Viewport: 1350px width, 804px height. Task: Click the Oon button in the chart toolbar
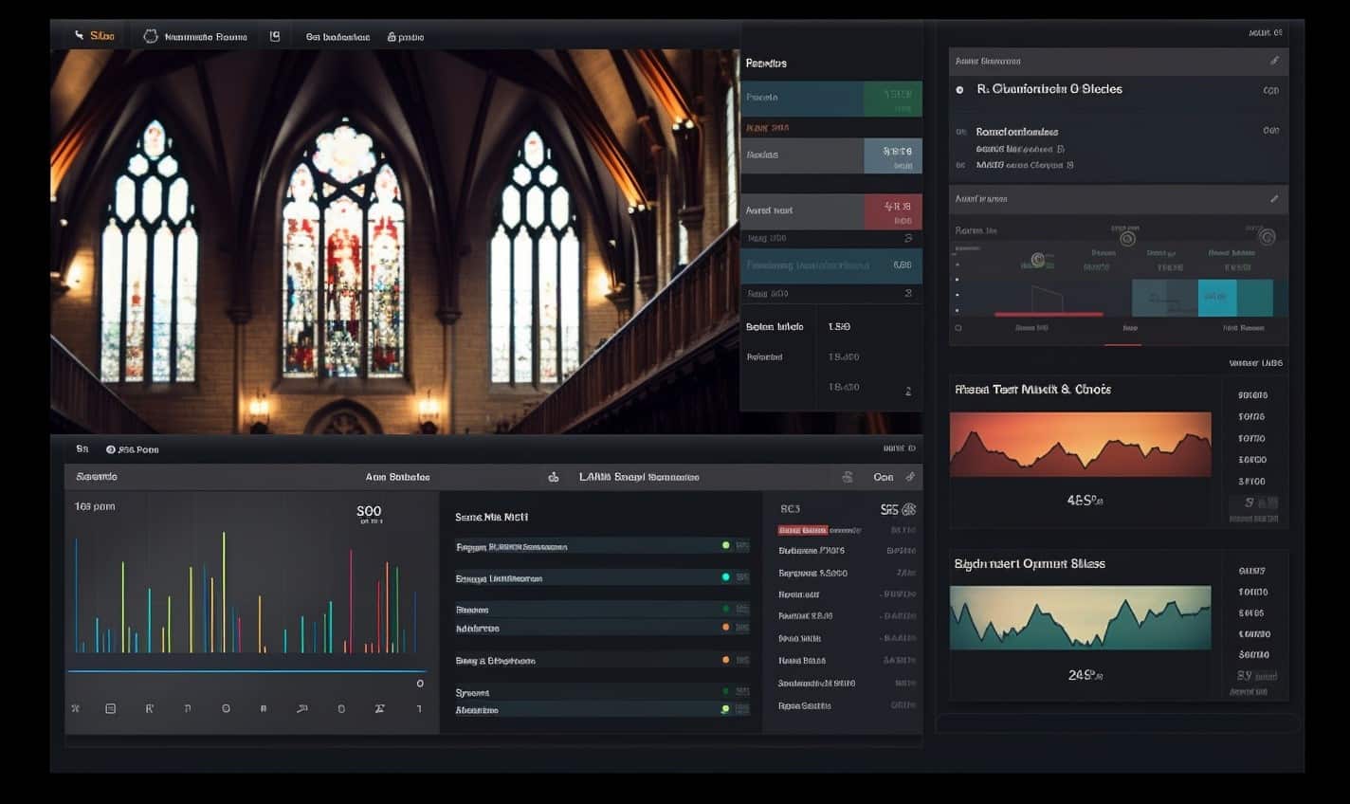point(882,477)
